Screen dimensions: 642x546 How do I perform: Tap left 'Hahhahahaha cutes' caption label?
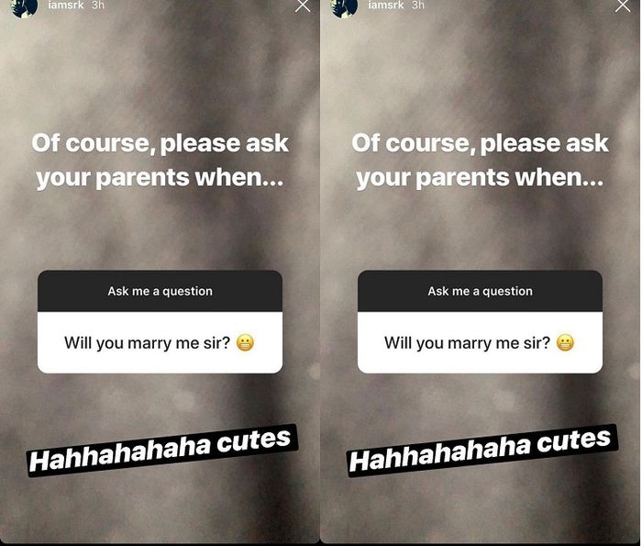click(x=162, y=451)
